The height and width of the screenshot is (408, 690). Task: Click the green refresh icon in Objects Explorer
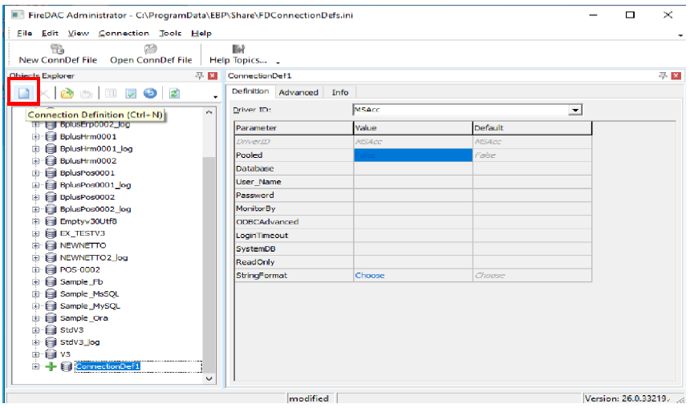pyautogui.click(x=174, y=93)
